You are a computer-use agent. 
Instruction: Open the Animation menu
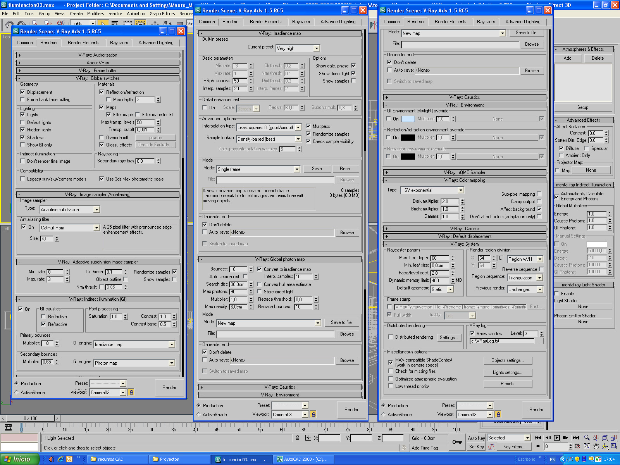tap(136, 14)
